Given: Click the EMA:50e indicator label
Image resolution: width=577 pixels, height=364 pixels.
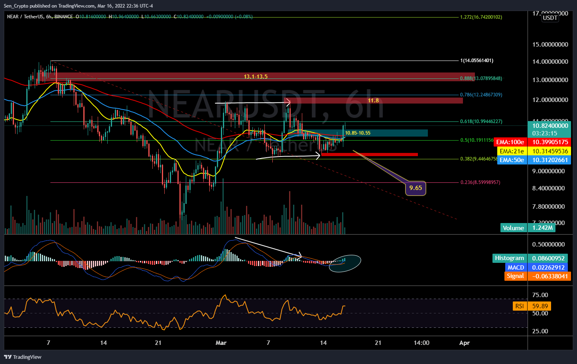Looking at the screenshot, I should 512,160.
